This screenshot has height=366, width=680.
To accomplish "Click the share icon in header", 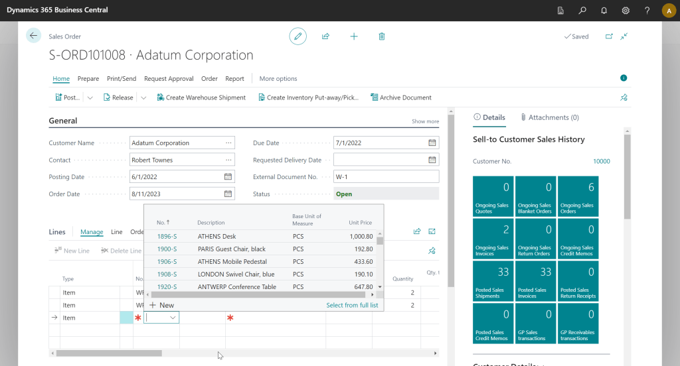I will click(325, 36).
